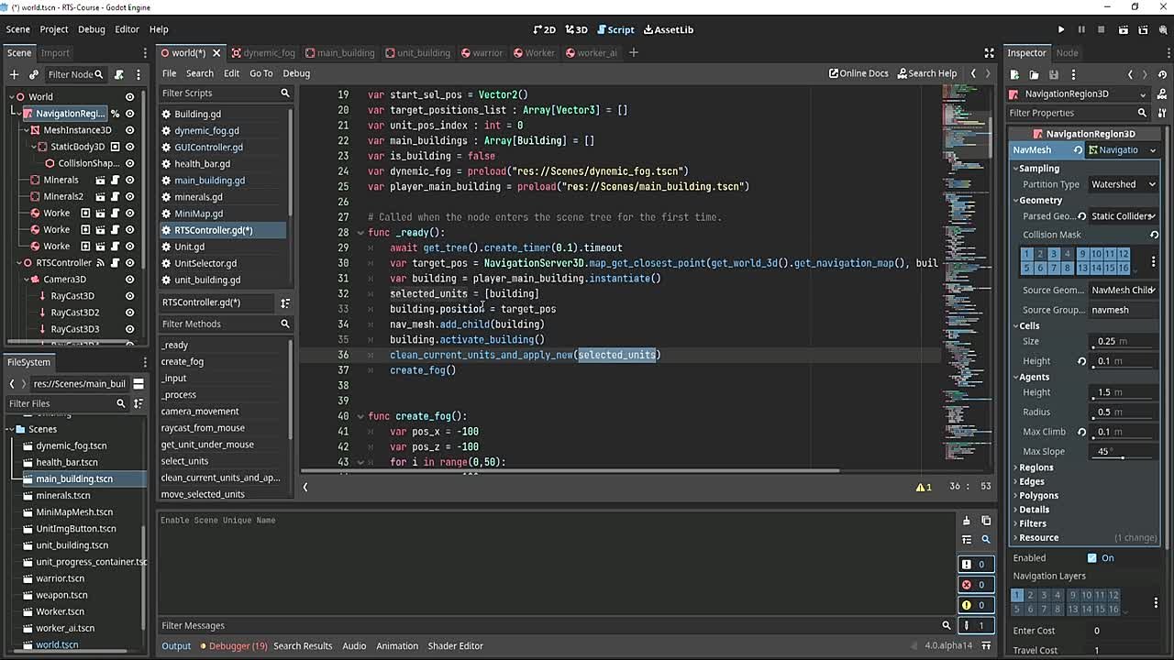This screenshot has height=660, width=1174.
Task: Open the Inspector tools options icon
Action: click(1162, 113)
